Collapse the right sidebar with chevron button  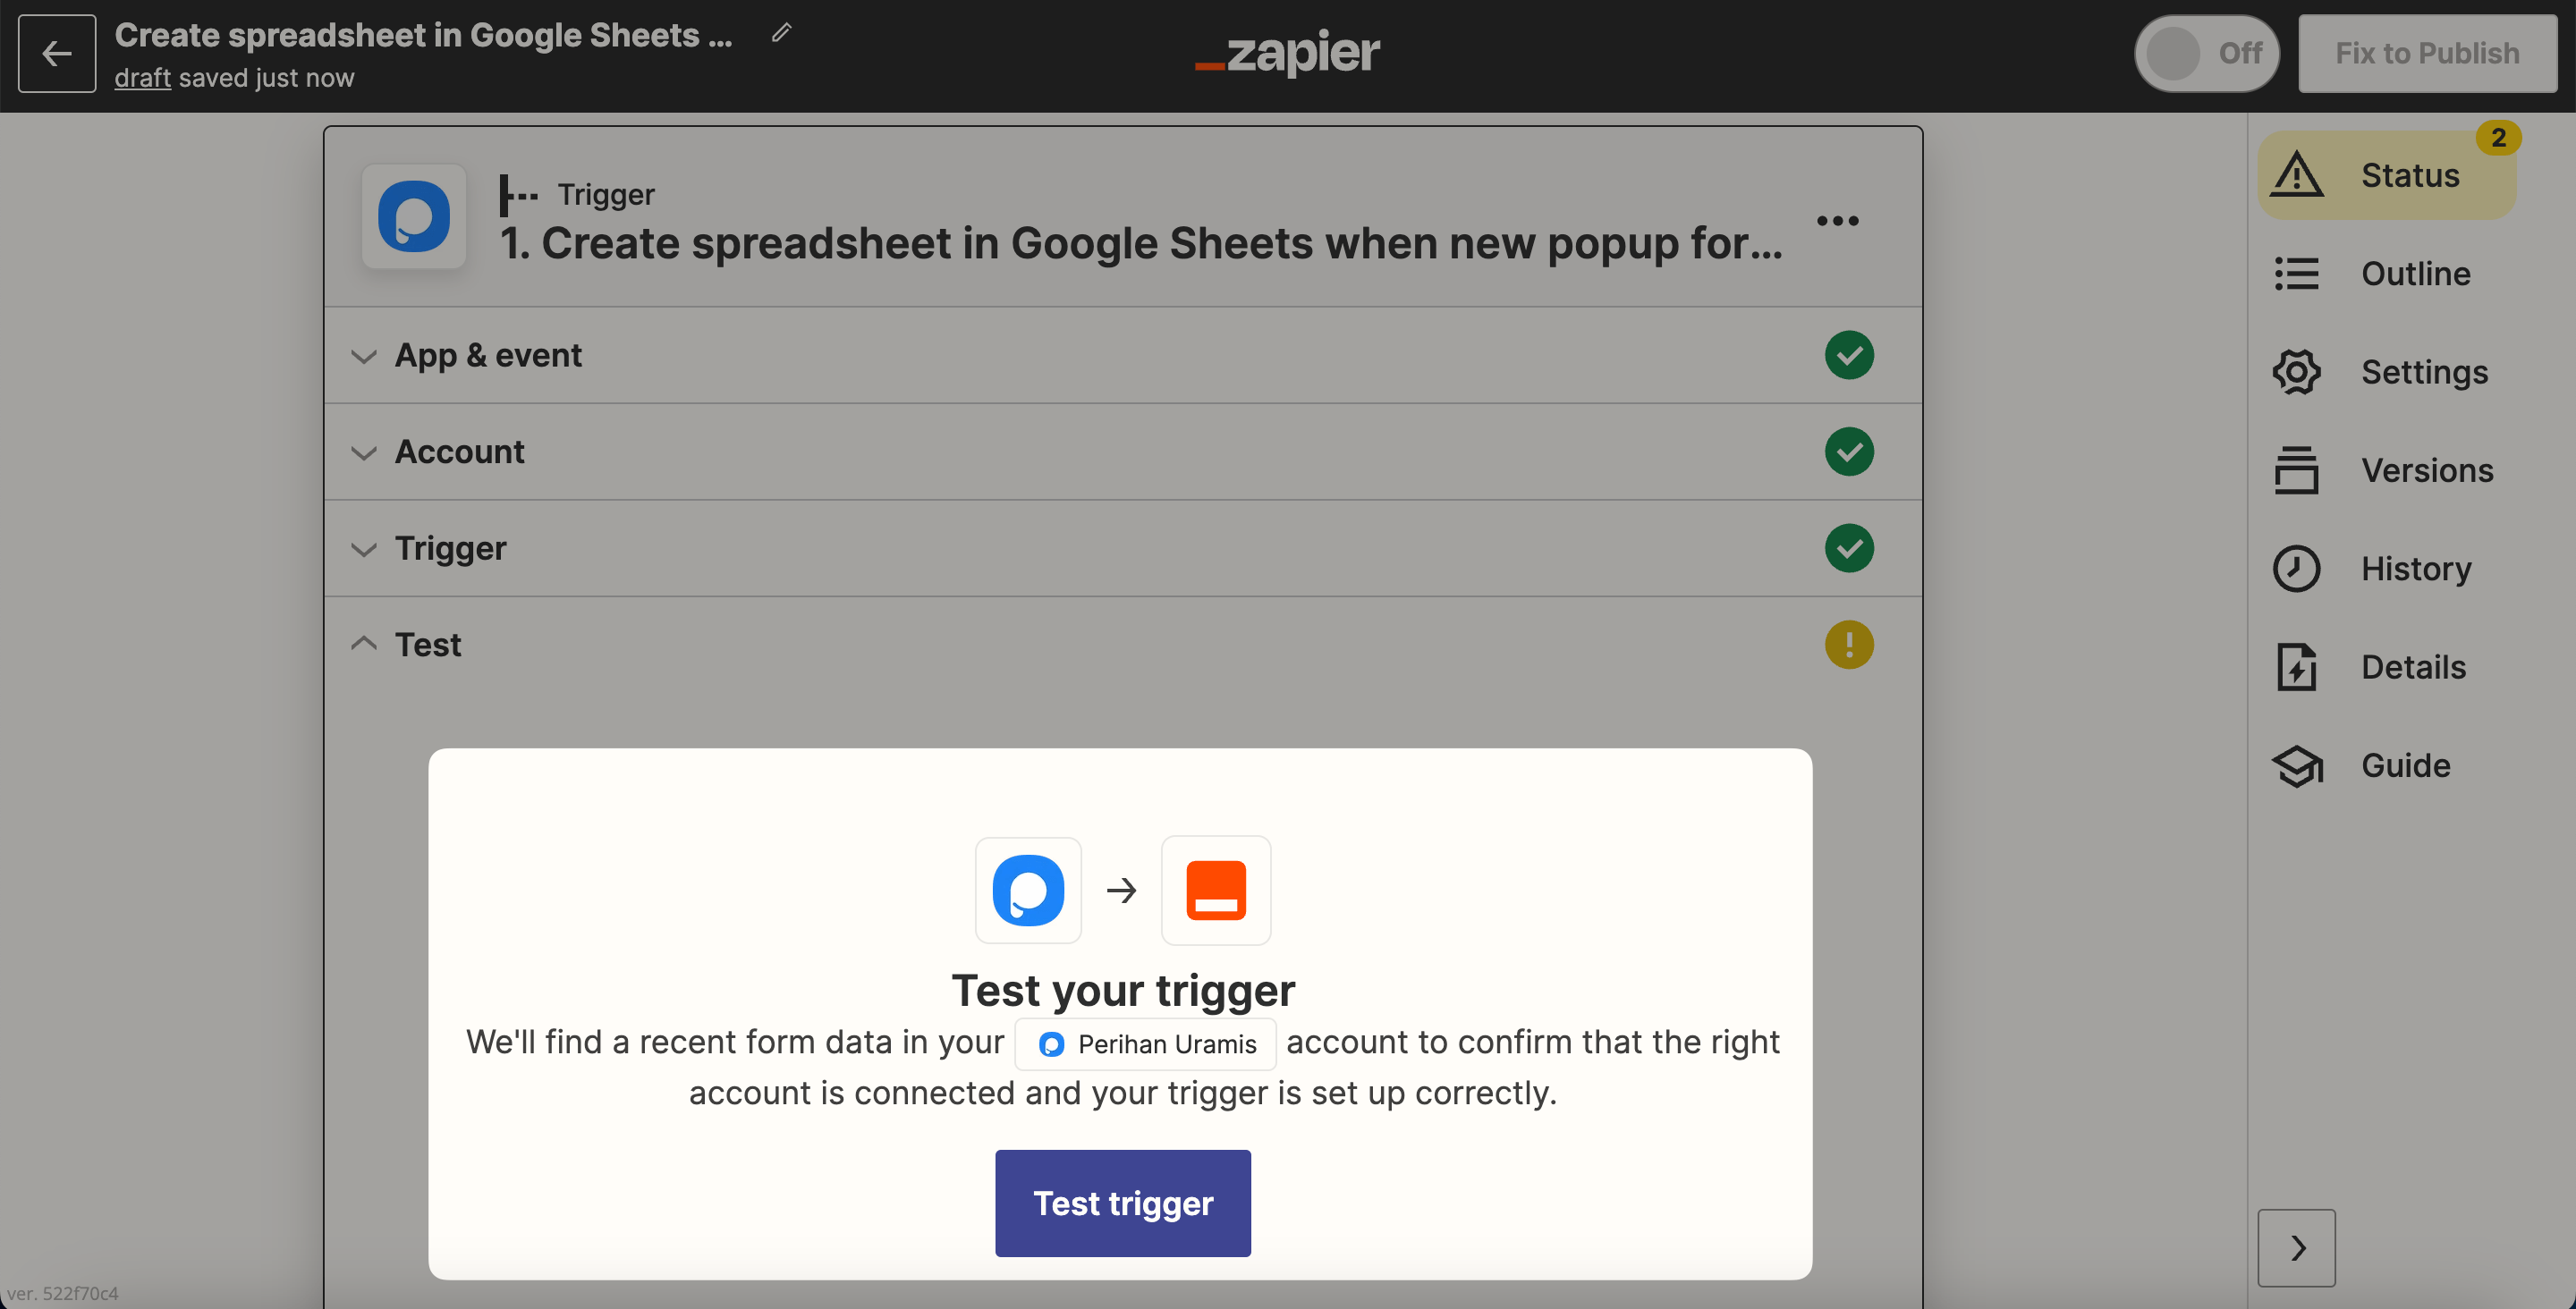2296,1247
